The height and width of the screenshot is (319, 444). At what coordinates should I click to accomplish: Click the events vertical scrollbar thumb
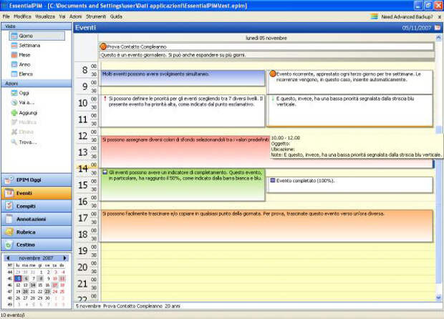438,129
